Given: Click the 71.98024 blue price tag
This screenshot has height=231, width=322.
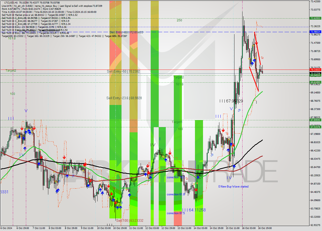Looking at the screenshot, I should [x=315, y=32].
